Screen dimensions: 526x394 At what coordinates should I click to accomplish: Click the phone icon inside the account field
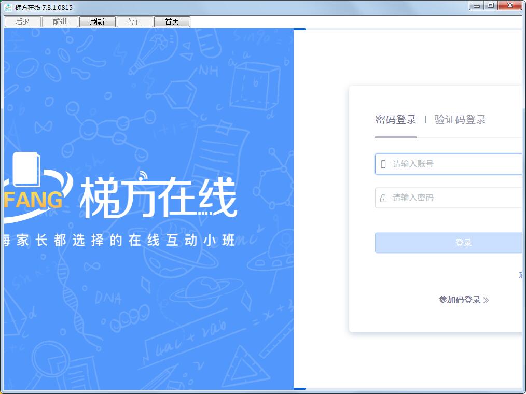[384, 164]
